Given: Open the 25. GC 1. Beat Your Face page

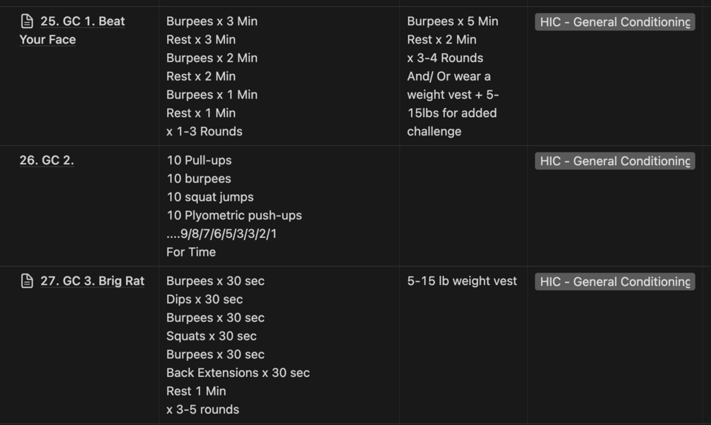Looking at the screenshot, I should click(x=72, y=30).
